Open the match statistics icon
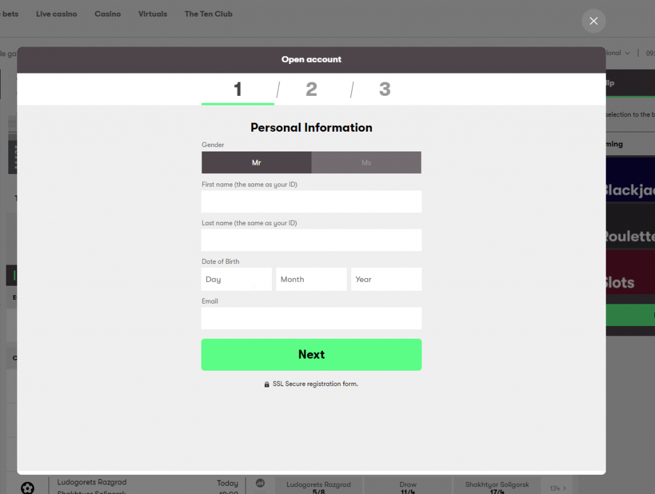 [260, 484]
